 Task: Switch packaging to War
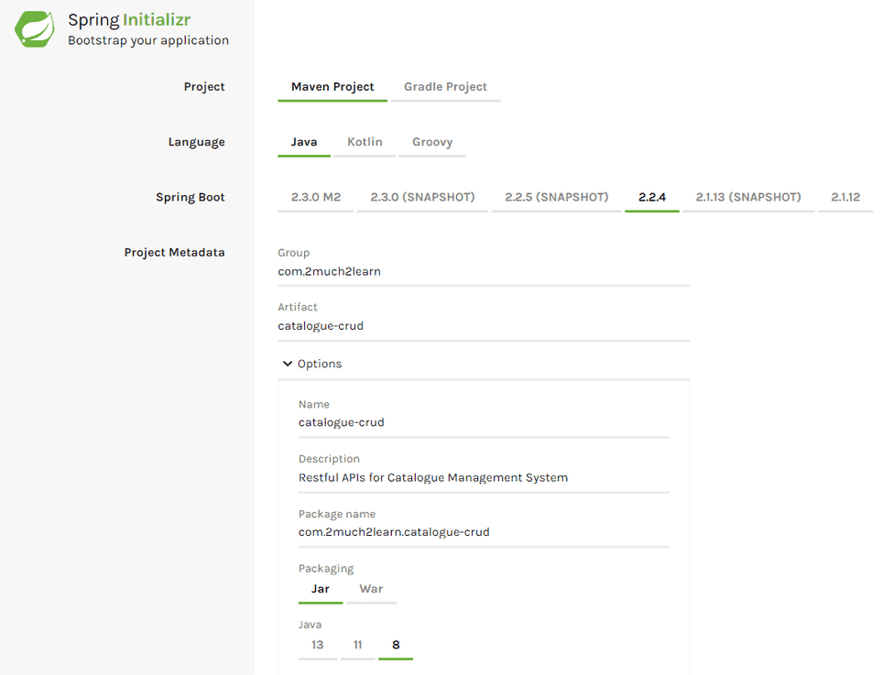(372, 589)
